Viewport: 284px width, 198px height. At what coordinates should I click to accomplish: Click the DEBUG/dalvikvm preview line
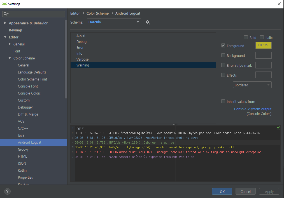[136, 138]
